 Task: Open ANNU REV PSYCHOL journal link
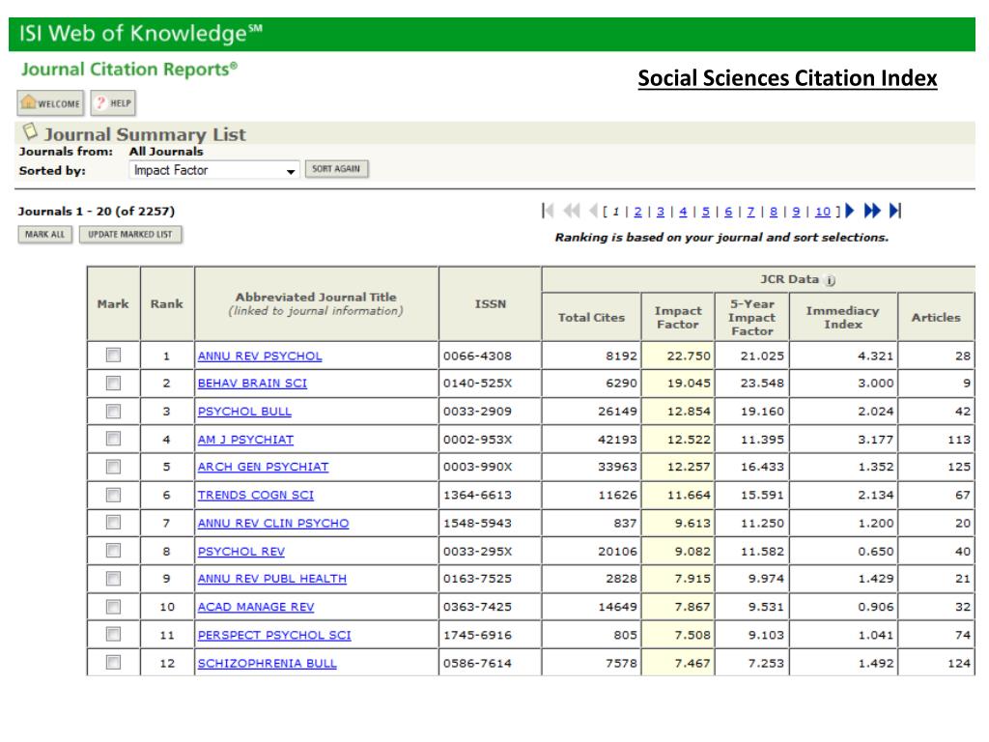coord(260,356)
